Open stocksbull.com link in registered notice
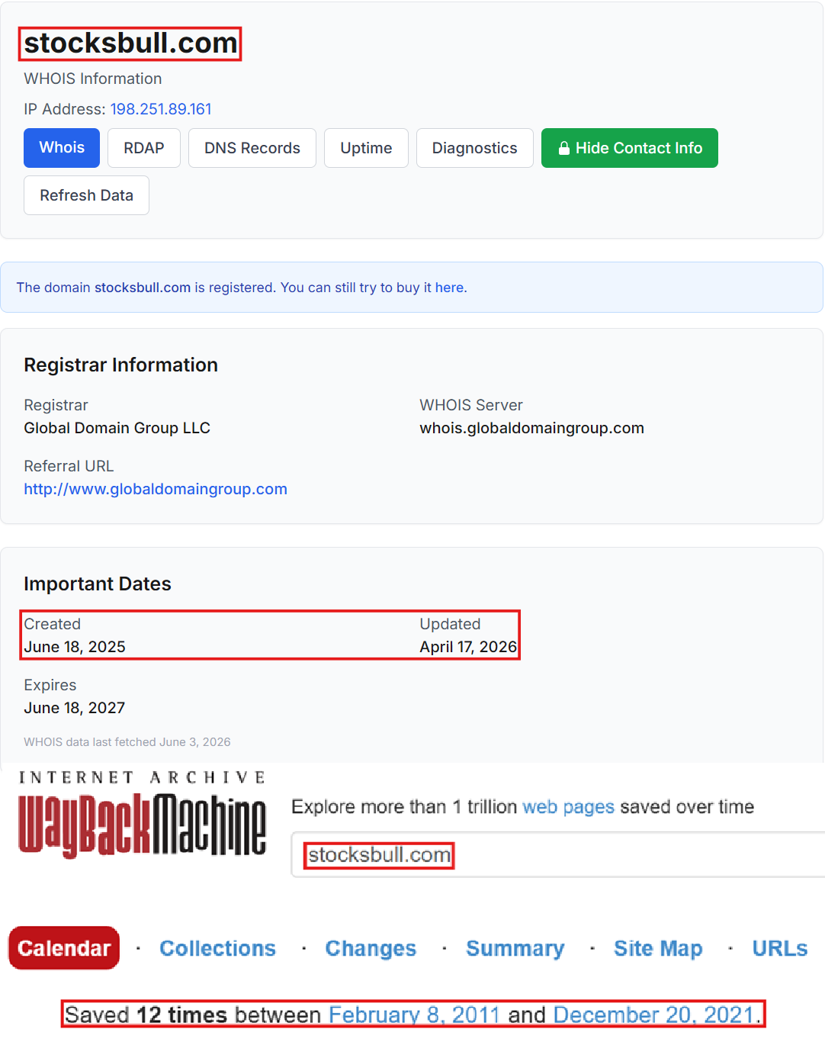The height and width of the screenshot is (1045, 825). 143,288
